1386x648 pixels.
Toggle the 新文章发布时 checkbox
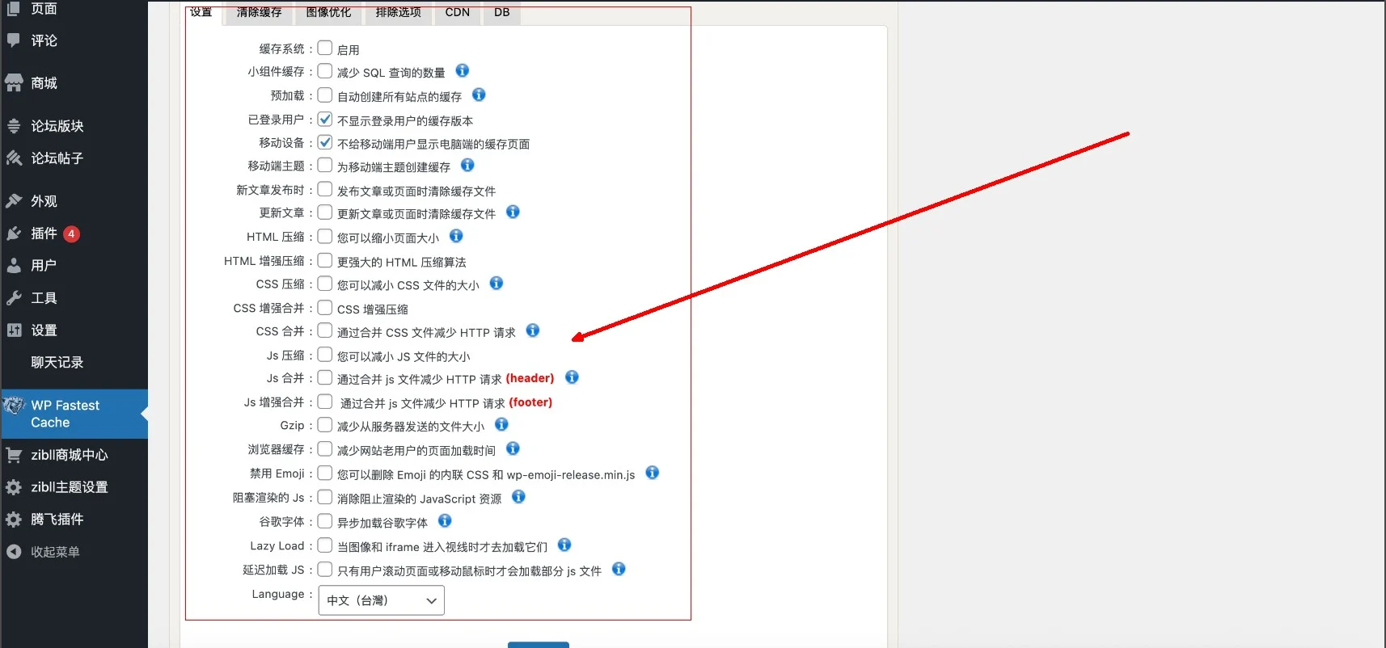click(x=325, y=189)
